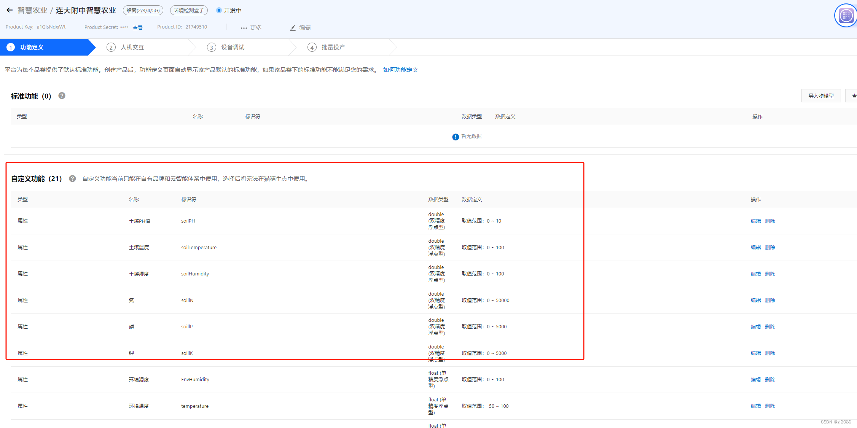Click the info icon next to 暂无数据
Viewport: 857px width, 428px height.
tap(455, 137)
